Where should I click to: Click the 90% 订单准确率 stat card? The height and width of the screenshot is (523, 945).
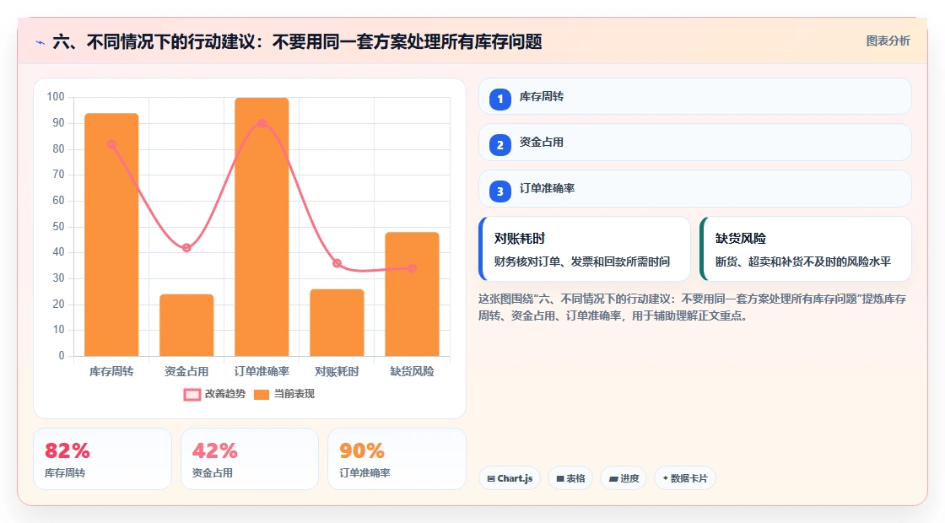[x=397, y=459]
